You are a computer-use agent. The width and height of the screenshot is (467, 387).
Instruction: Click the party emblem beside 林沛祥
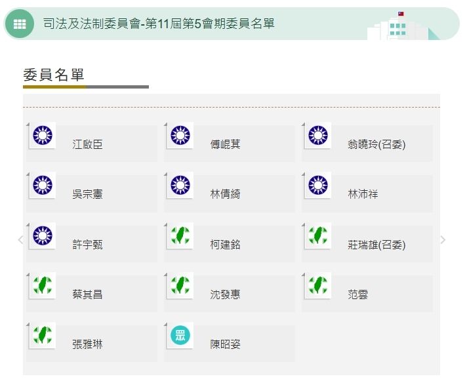318,186
